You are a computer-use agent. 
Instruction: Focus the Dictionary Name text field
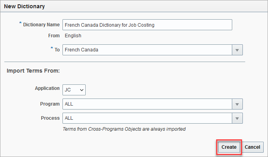click(x=147, y=25)
